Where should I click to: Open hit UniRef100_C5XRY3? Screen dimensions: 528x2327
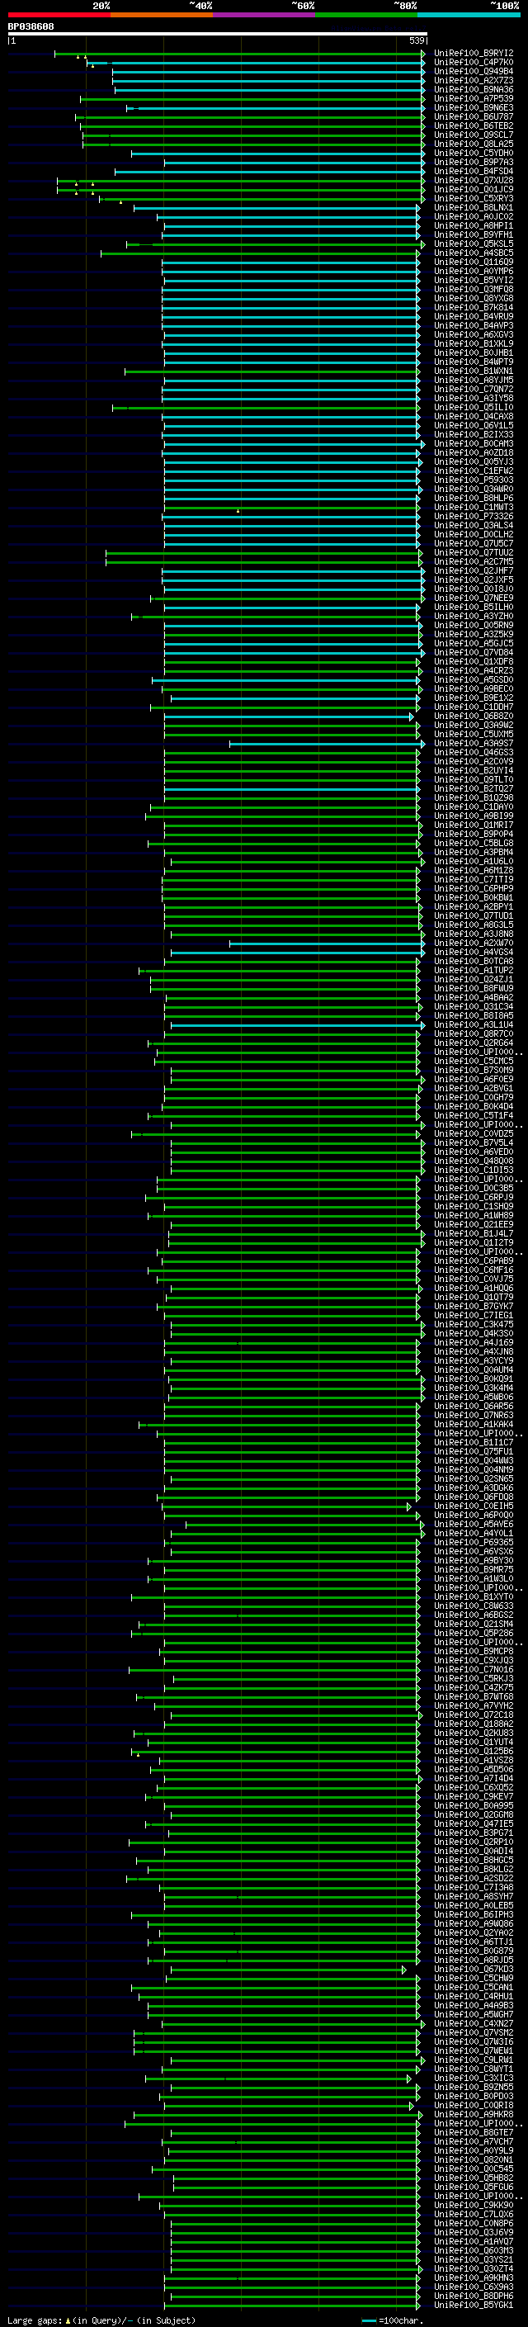coord(474,198)
